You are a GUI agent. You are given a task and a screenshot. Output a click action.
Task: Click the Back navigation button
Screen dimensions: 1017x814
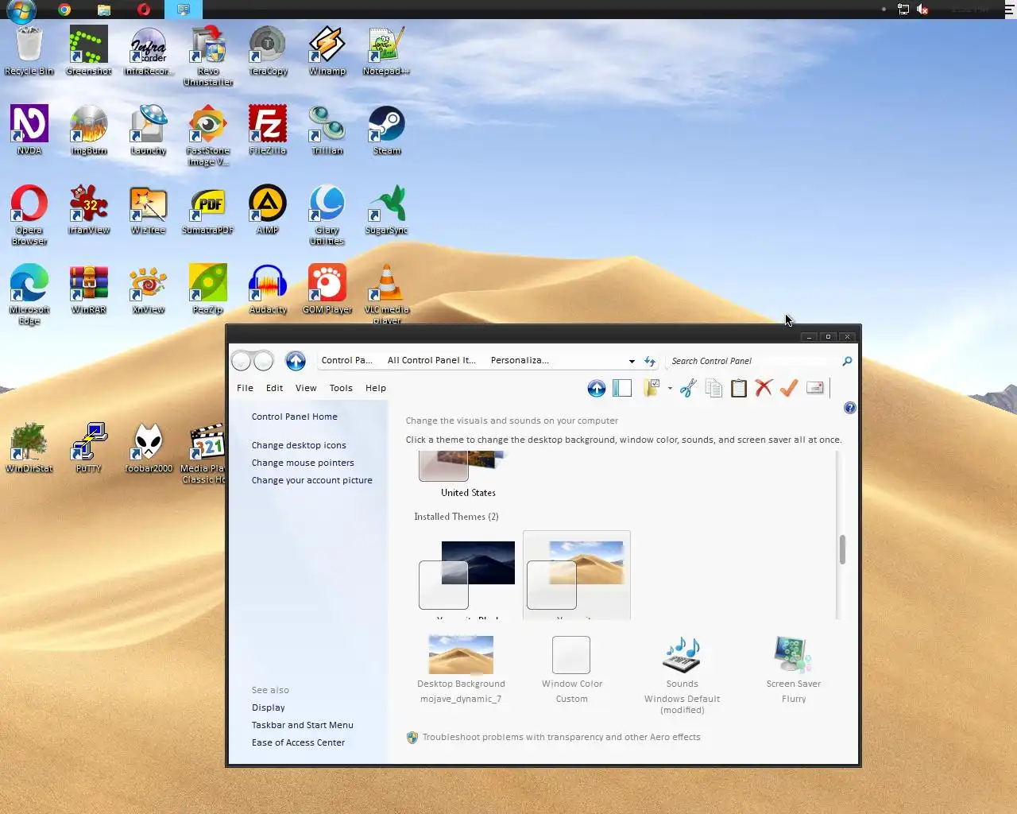(242, 361)
